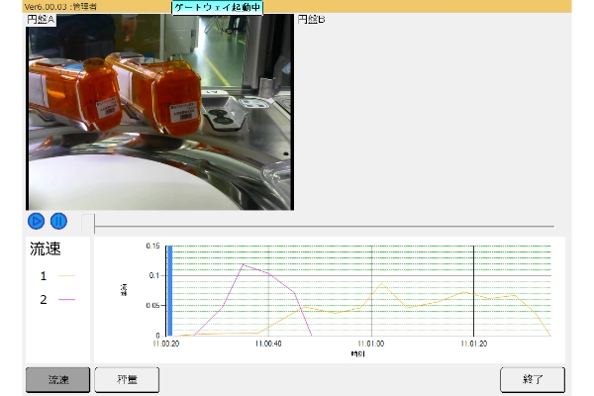Viewport: 594px width, 396px height.
Task: Click the yellow curve peak near 11.01.00
Action: click(381, 283)
